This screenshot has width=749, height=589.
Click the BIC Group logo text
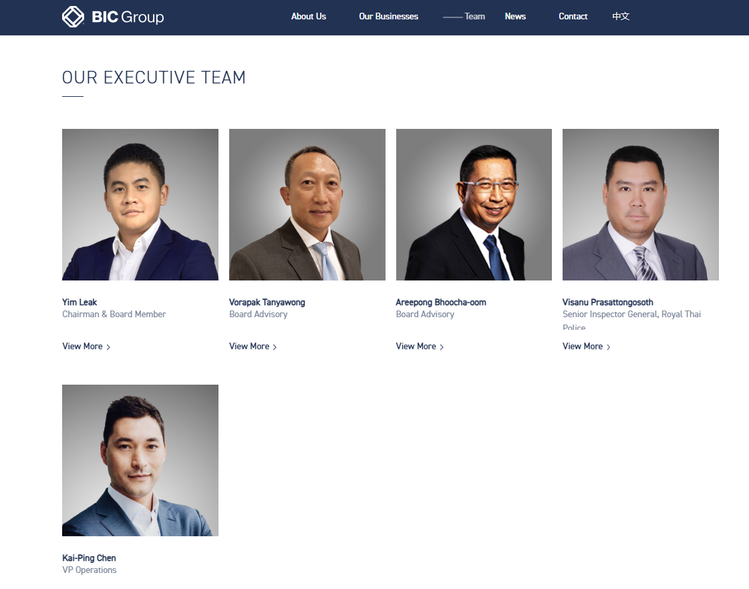pos(128,17)
